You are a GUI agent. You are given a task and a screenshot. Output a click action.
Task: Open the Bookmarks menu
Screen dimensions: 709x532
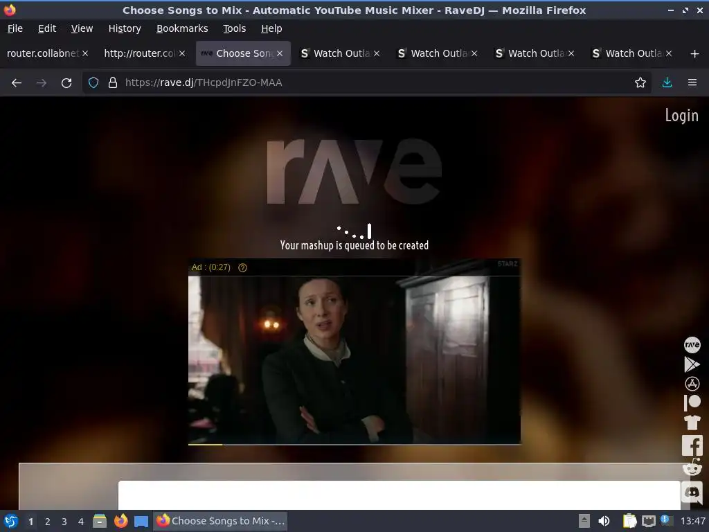(182, 28)
